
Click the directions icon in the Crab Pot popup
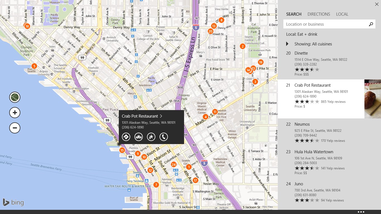click(126, 137)
